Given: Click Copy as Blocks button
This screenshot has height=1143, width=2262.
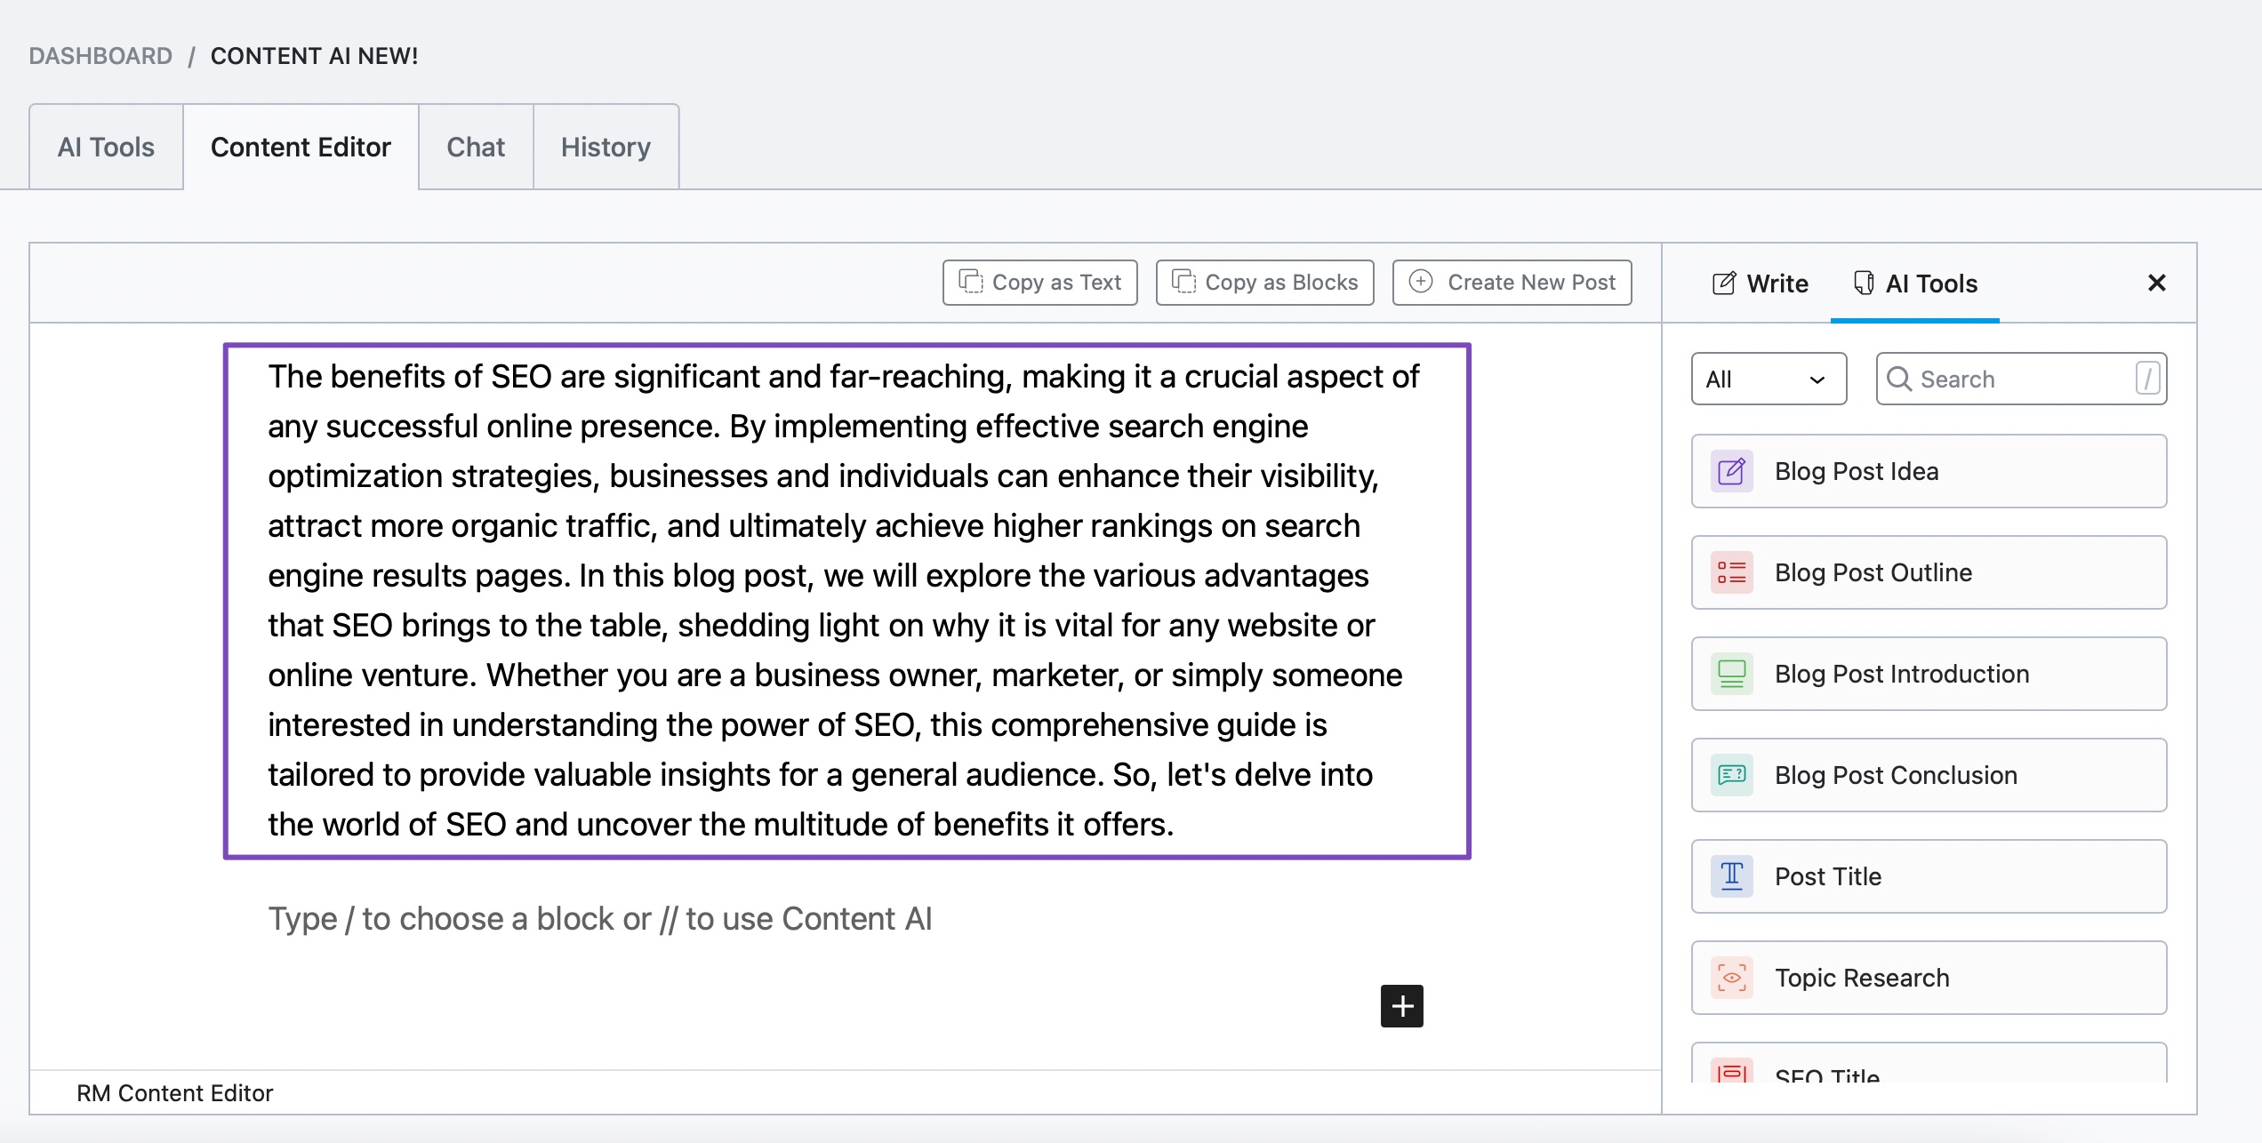Looking at the screenshot, I should [x=1265, y=283].
